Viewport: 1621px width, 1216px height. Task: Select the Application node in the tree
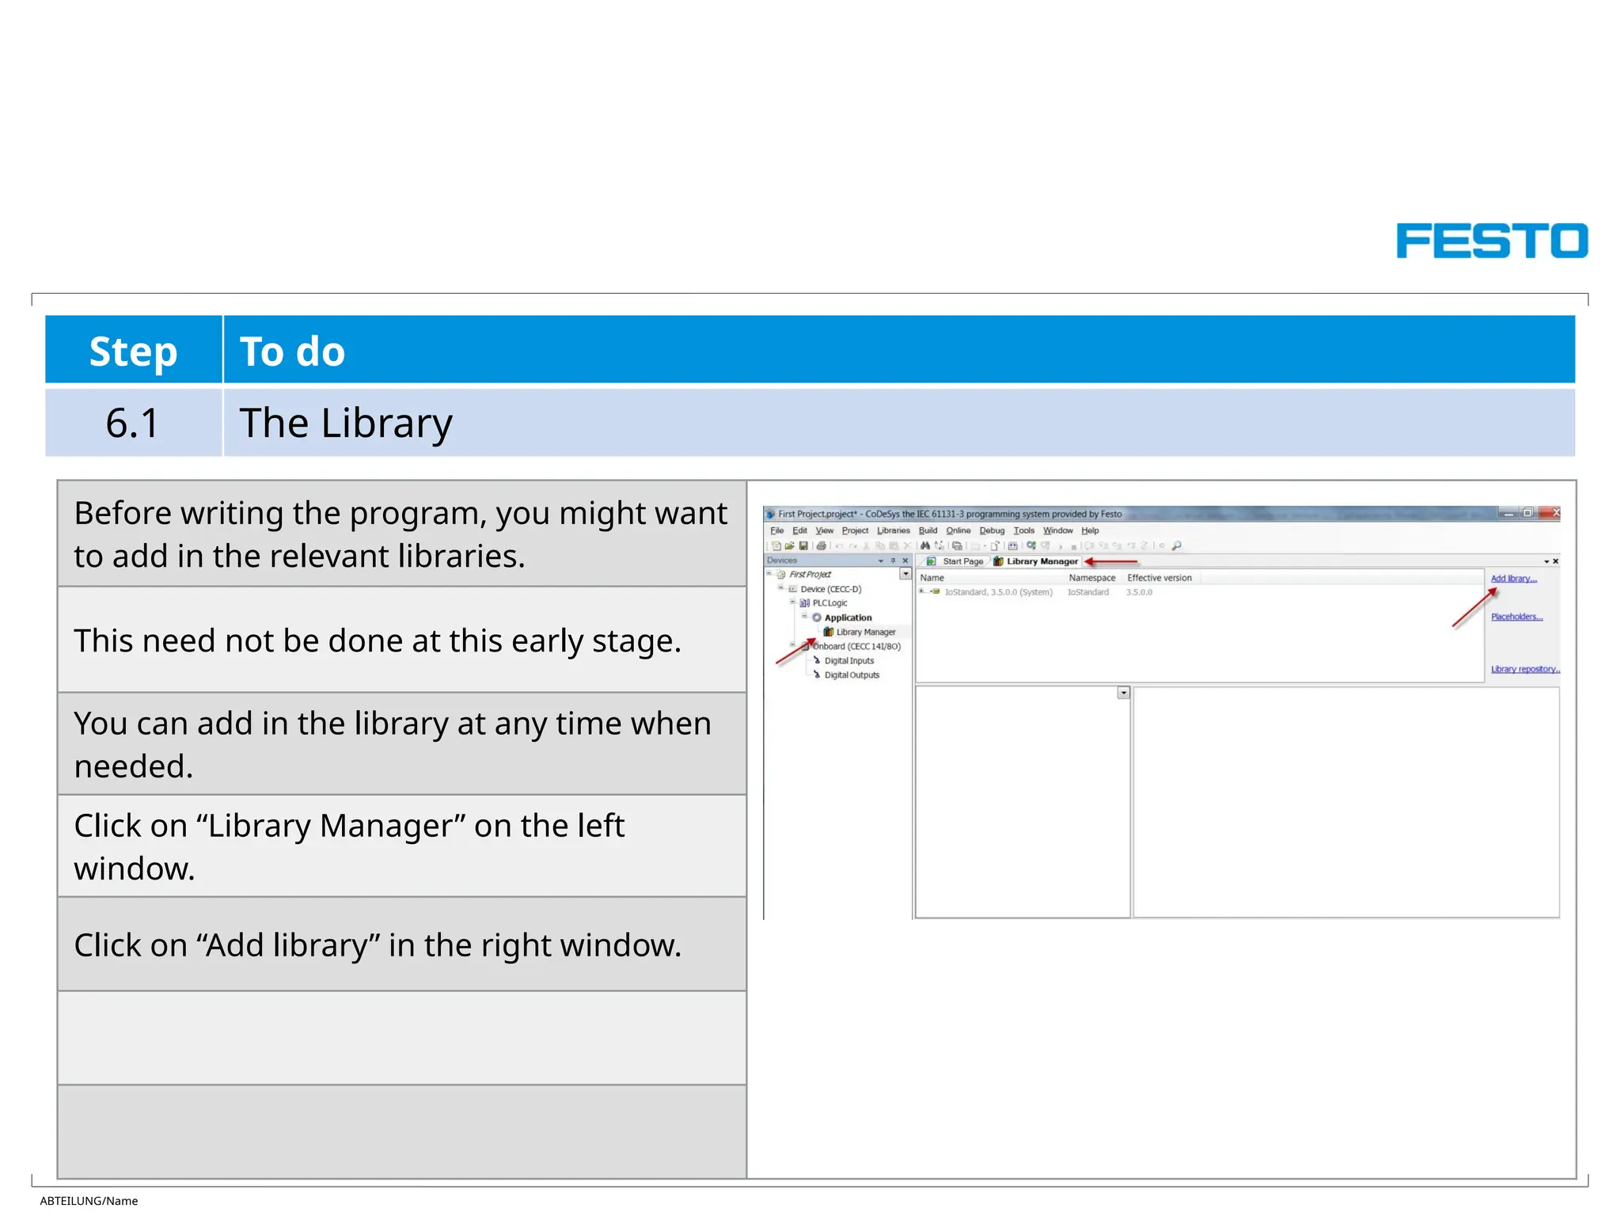[848, 617]
